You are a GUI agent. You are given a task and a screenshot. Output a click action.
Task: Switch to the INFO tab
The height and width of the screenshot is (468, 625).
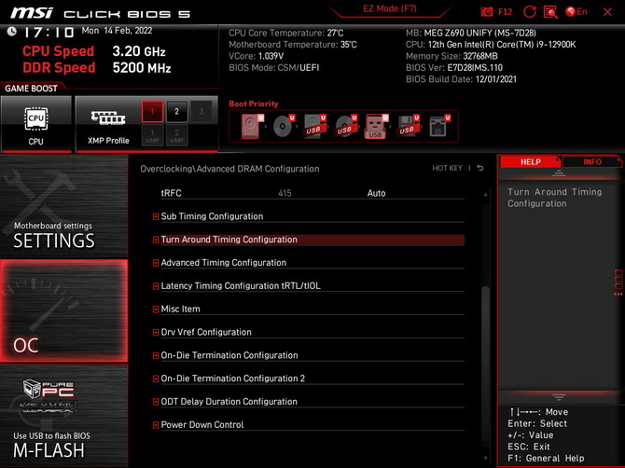[592, 161]
